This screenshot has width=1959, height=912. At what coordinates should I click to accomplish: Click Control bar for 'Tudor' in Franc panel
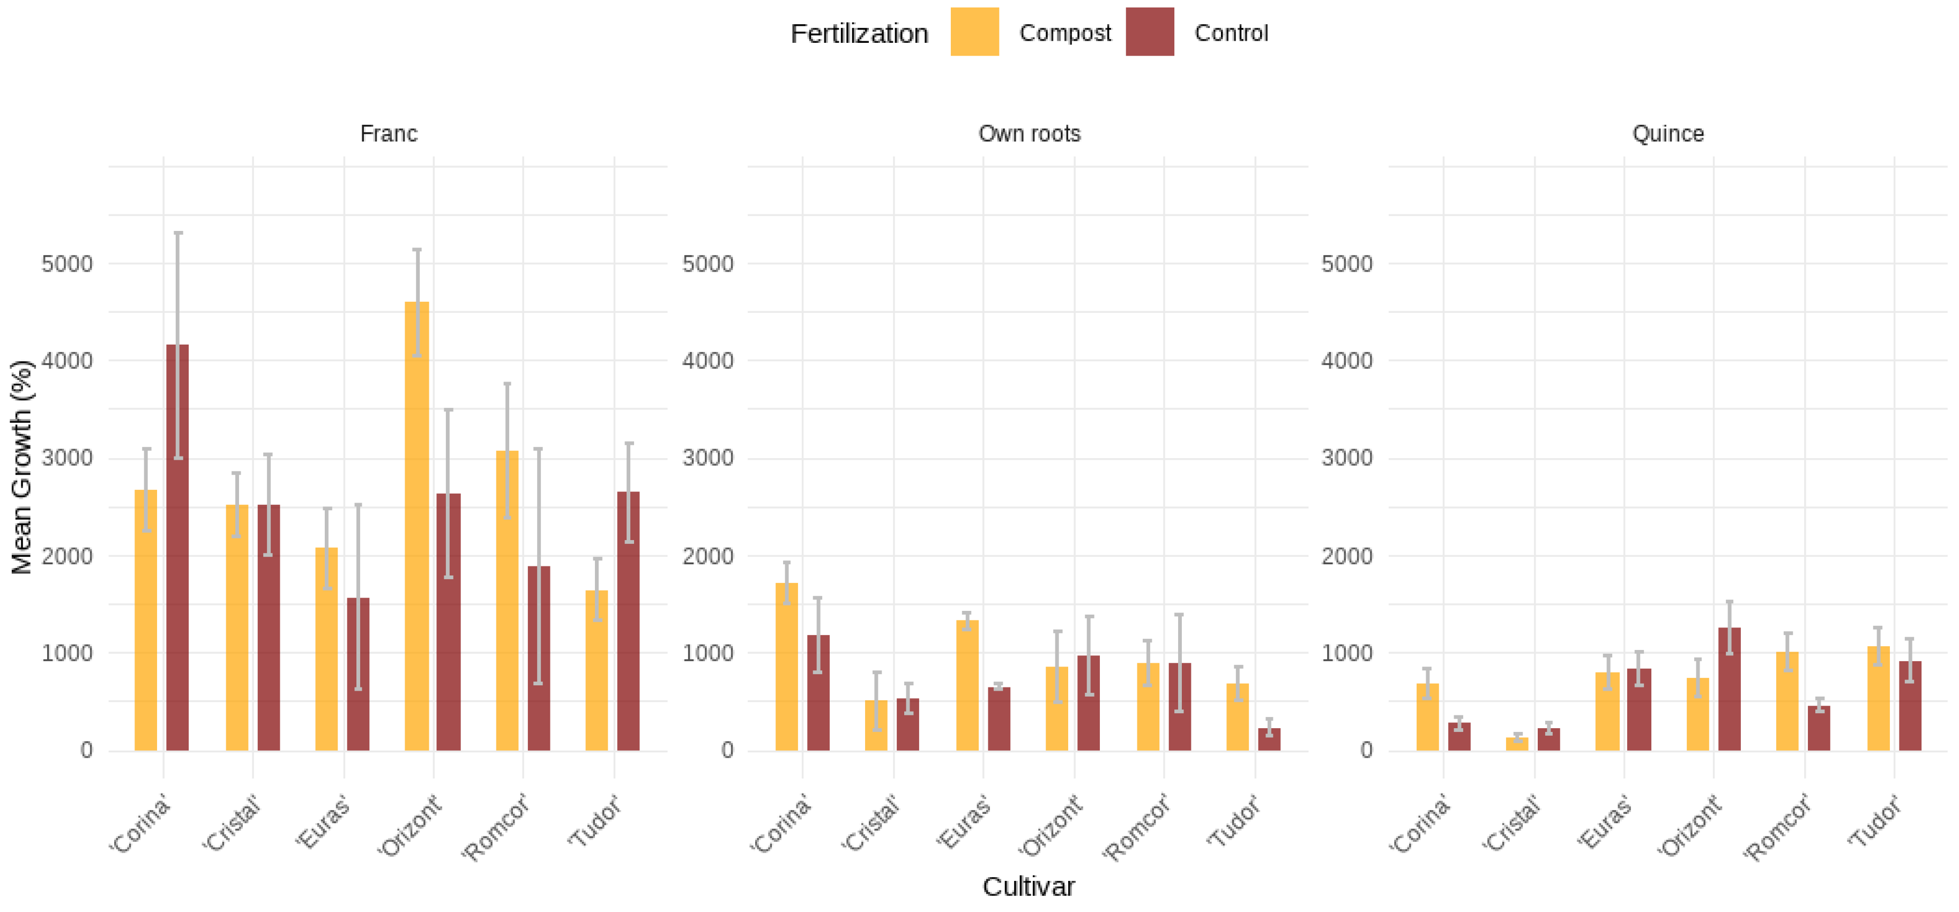pos(628,621)
